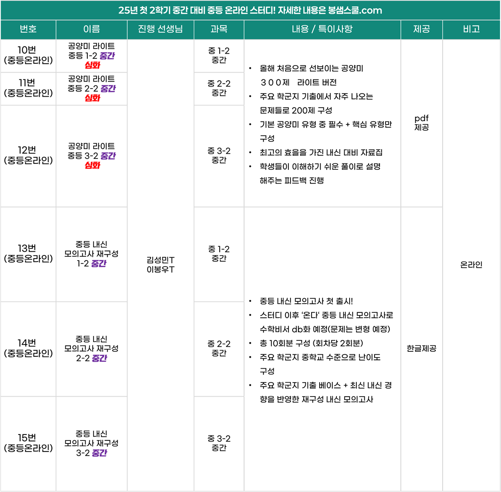
Task: Click the 내용 / 특이사항 column header
Action: (x=322, y=30)
